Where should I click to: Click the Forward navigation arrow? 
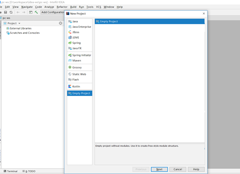coord(24,12)
